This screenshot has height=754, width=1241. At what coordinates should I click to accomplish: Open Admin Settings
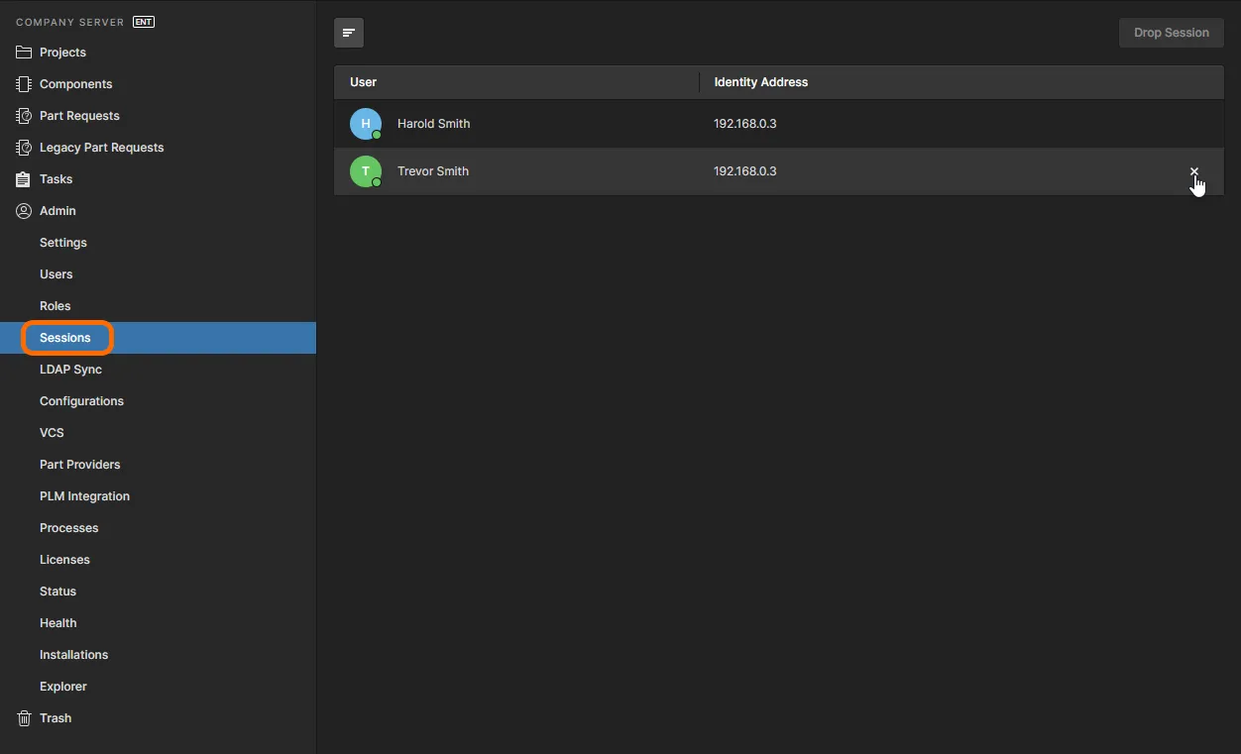click(63, 243)
